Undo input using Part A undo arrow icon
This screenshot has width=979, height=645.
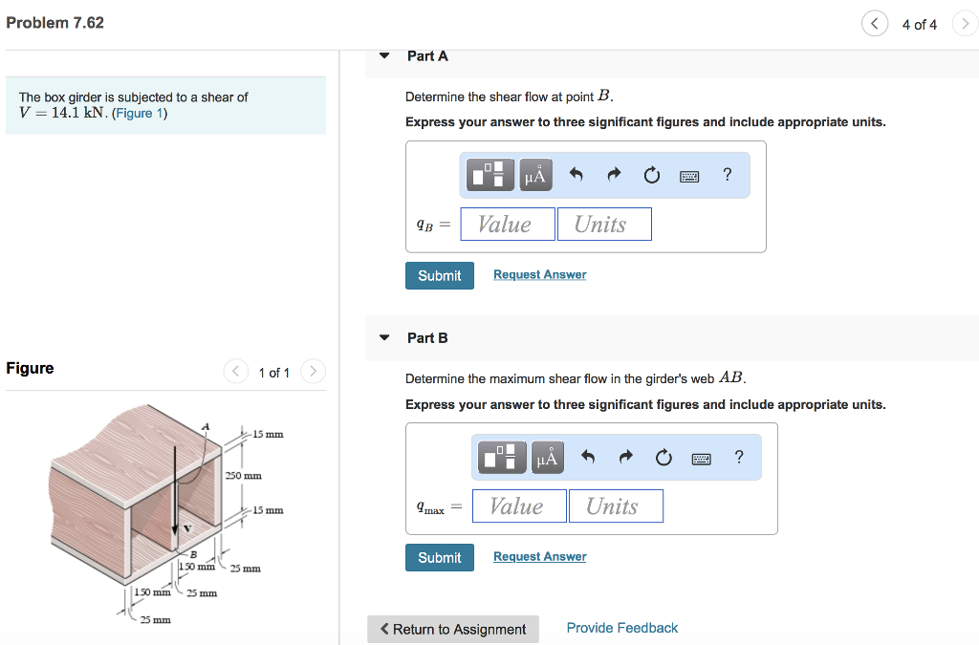coord(578,174)
